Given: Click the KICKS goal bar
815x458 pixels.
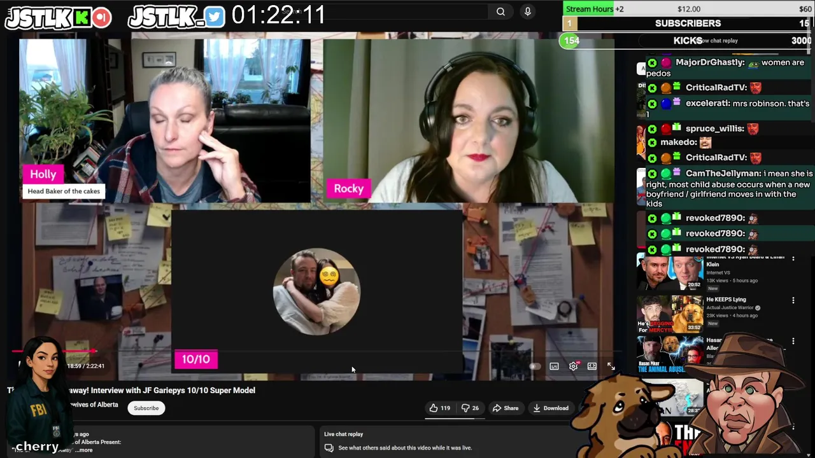Looking at the screenshot, I should pyautogui.click(x=688, y=41).
